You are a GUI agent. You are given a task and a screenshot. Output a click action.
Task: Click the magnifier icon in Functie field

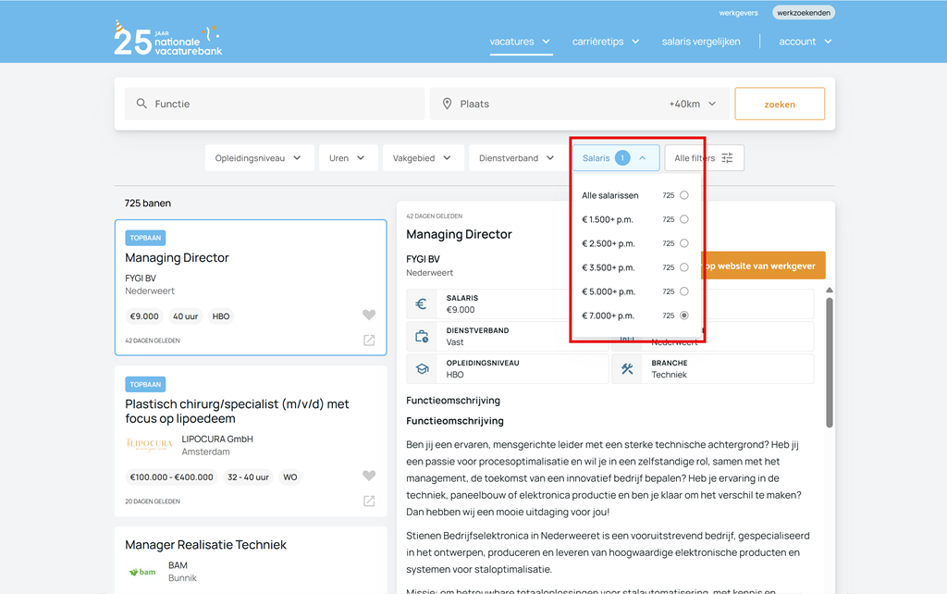(x=141, y=105)
